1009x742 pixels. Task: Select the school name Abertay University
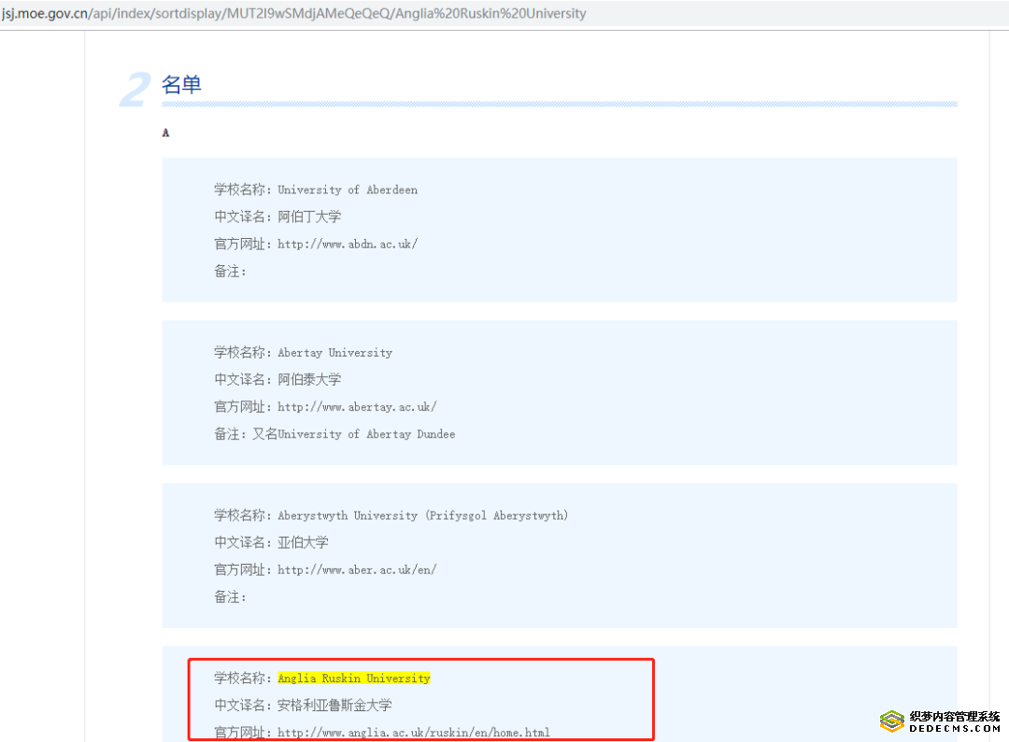[334, 353]
